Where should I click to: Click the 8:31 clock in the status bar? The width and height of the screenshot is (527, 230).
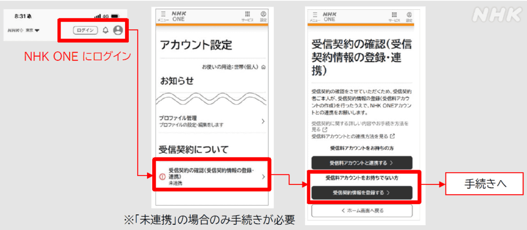(21, 16)
